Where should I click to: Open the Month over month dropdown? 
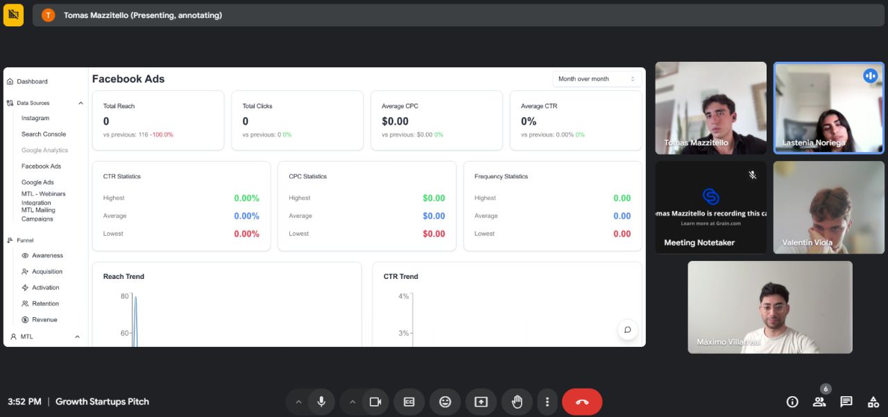pos(597,79)
